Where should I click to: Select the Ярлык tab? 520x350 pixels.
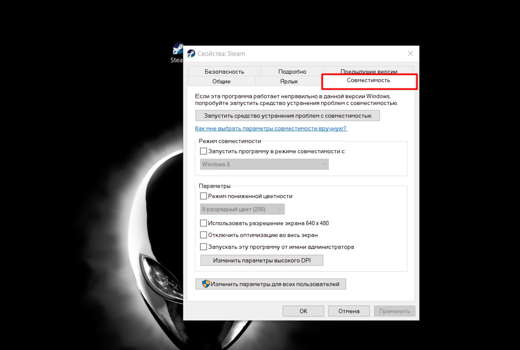(289, 81)
